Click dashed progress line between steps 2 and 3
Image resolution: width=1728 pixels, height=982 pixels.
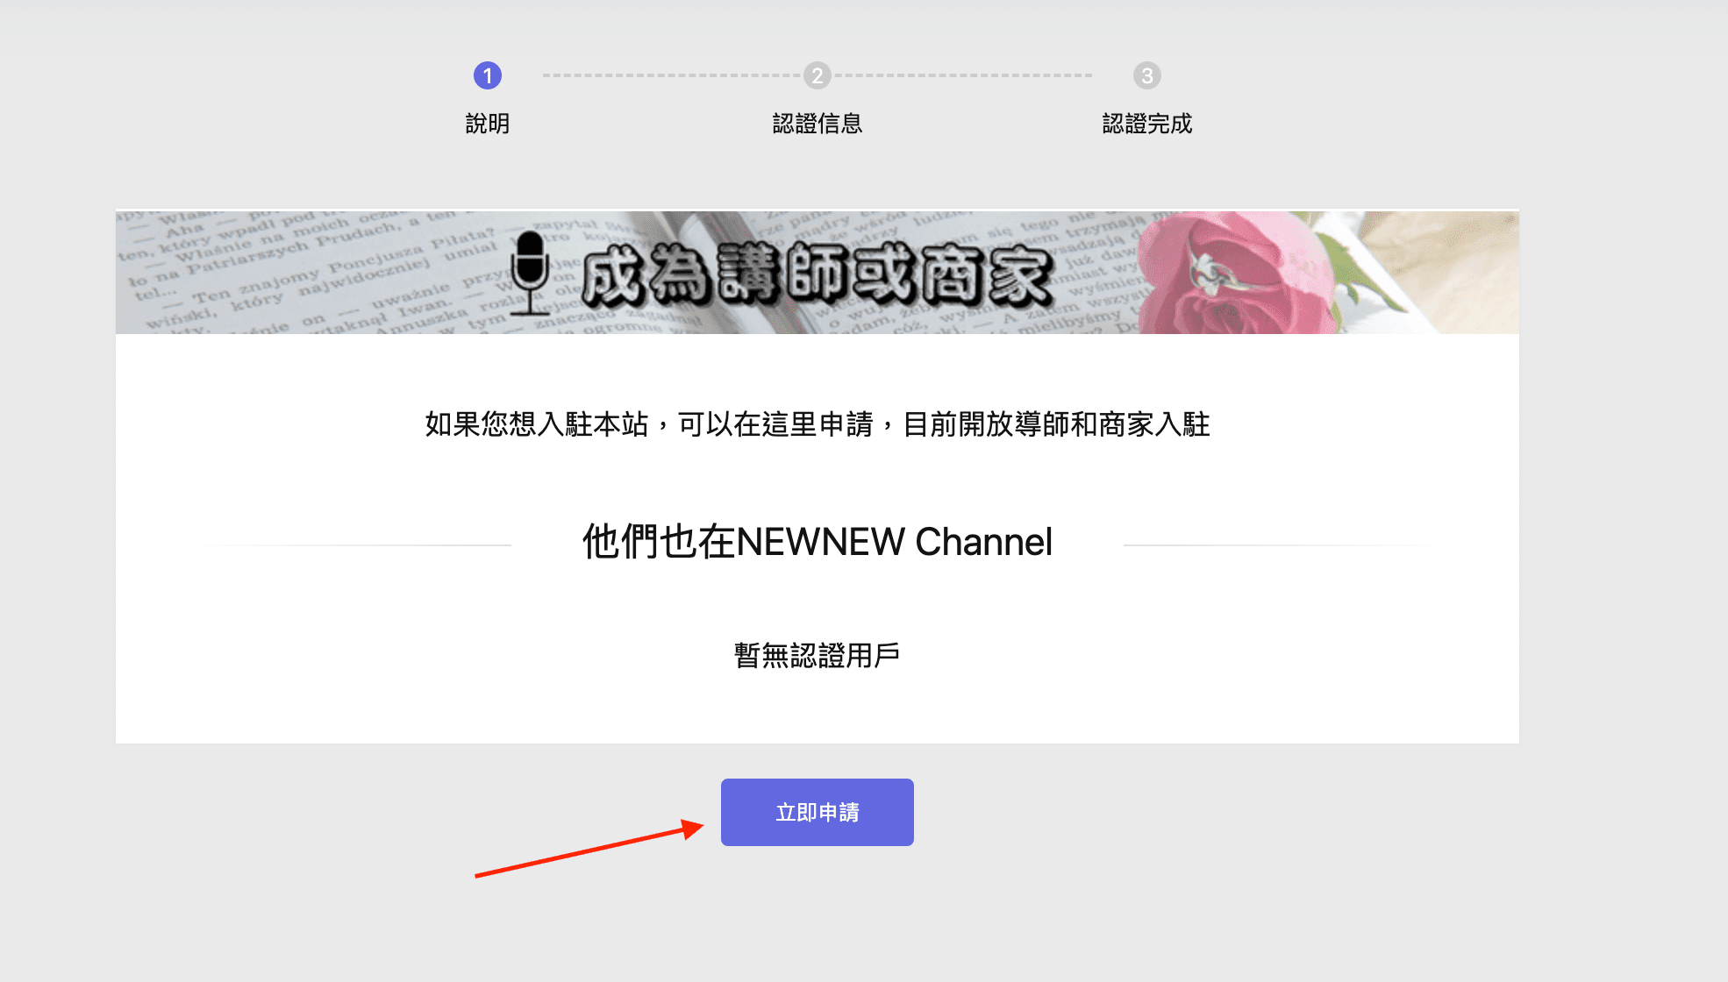point(963,75)
